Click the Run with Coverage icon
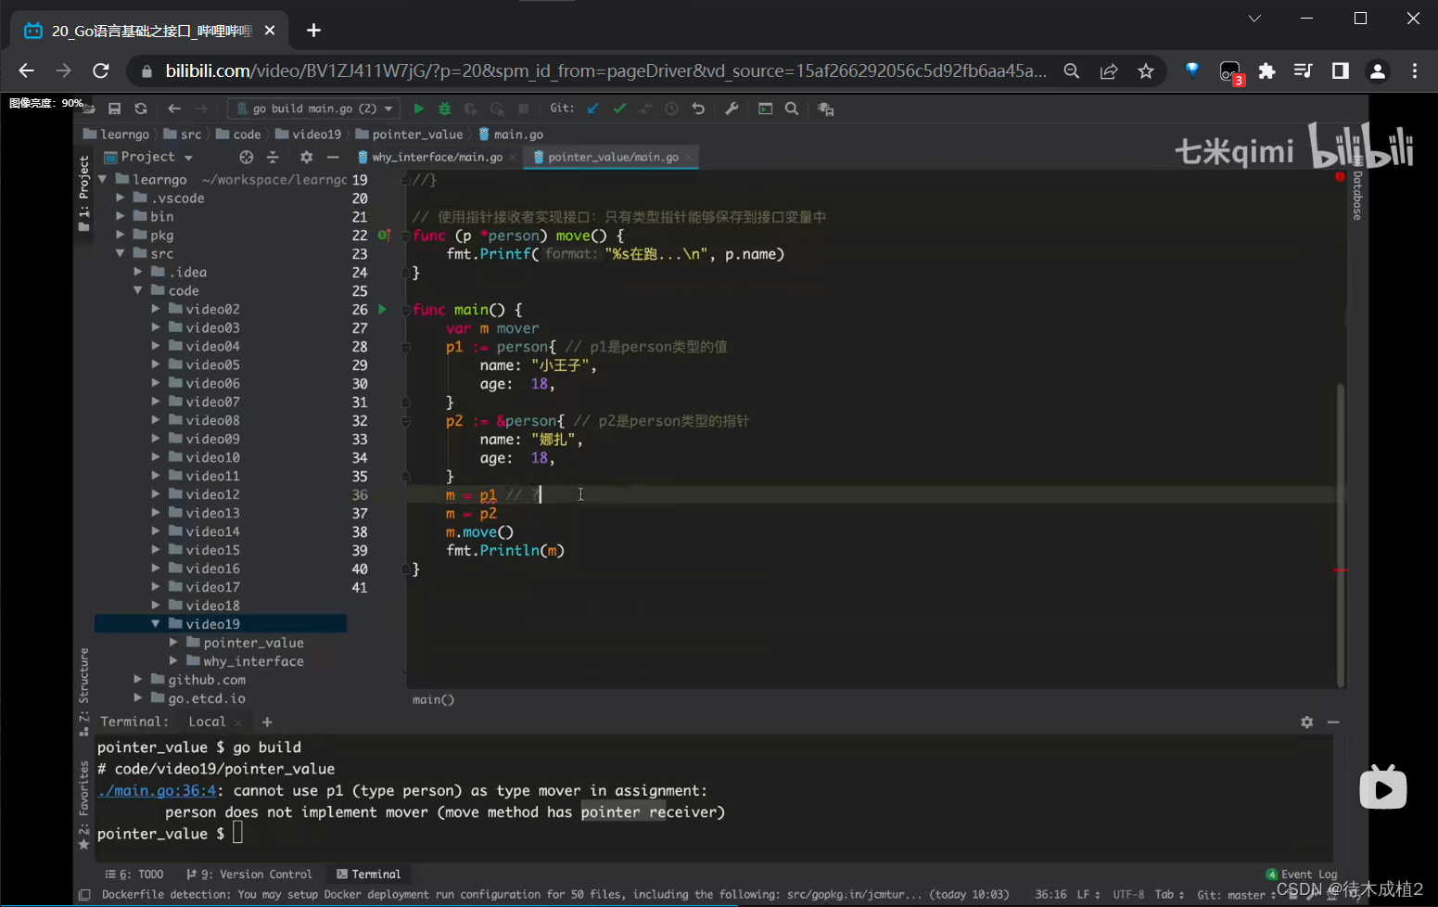 pos(471,109)
